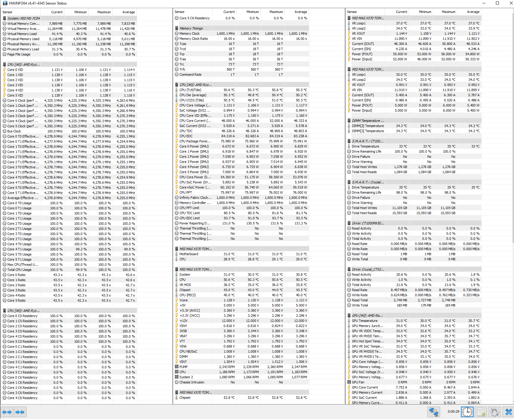Image resolution: width=514 pixels, height=419 pixels.
Task: Select the S.M.A.R.T.: Crucial... group header
Action: click(x=414, y=182)
